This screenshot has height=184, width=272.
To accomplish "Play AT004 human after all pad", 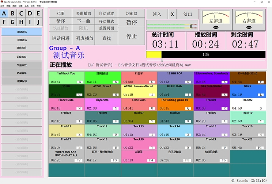I will click(139, 91).
